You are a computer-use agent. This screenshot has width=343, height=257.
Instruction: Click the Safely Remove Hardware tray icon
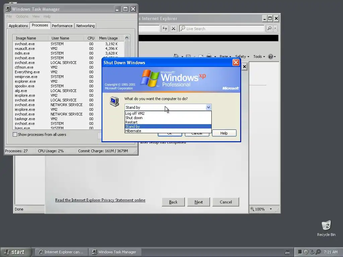pyautogui.click(x=312, y=252)
